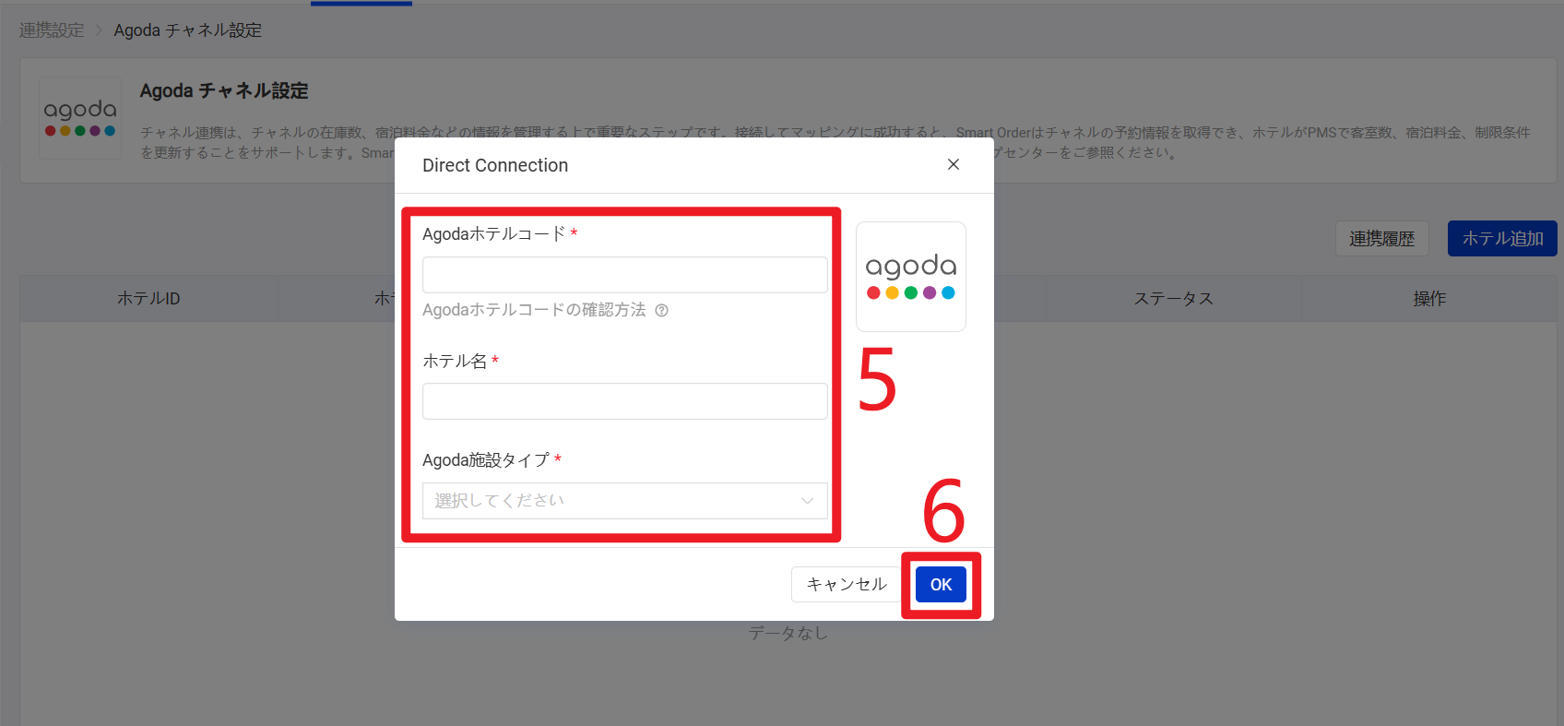The height and width of the screenshot is (726, 1564).
Task: Select the Agoda チャネル設定 breadcrumb item
Action: (187, 30)
